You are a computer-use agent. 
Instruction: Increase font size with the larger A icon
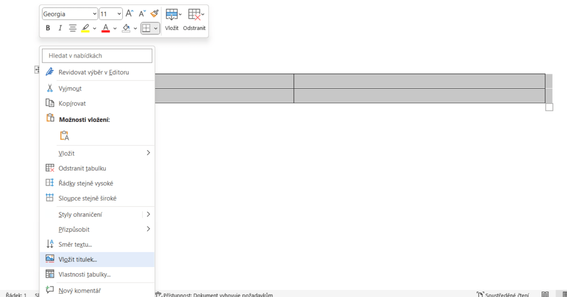click(x=129, y=13)
